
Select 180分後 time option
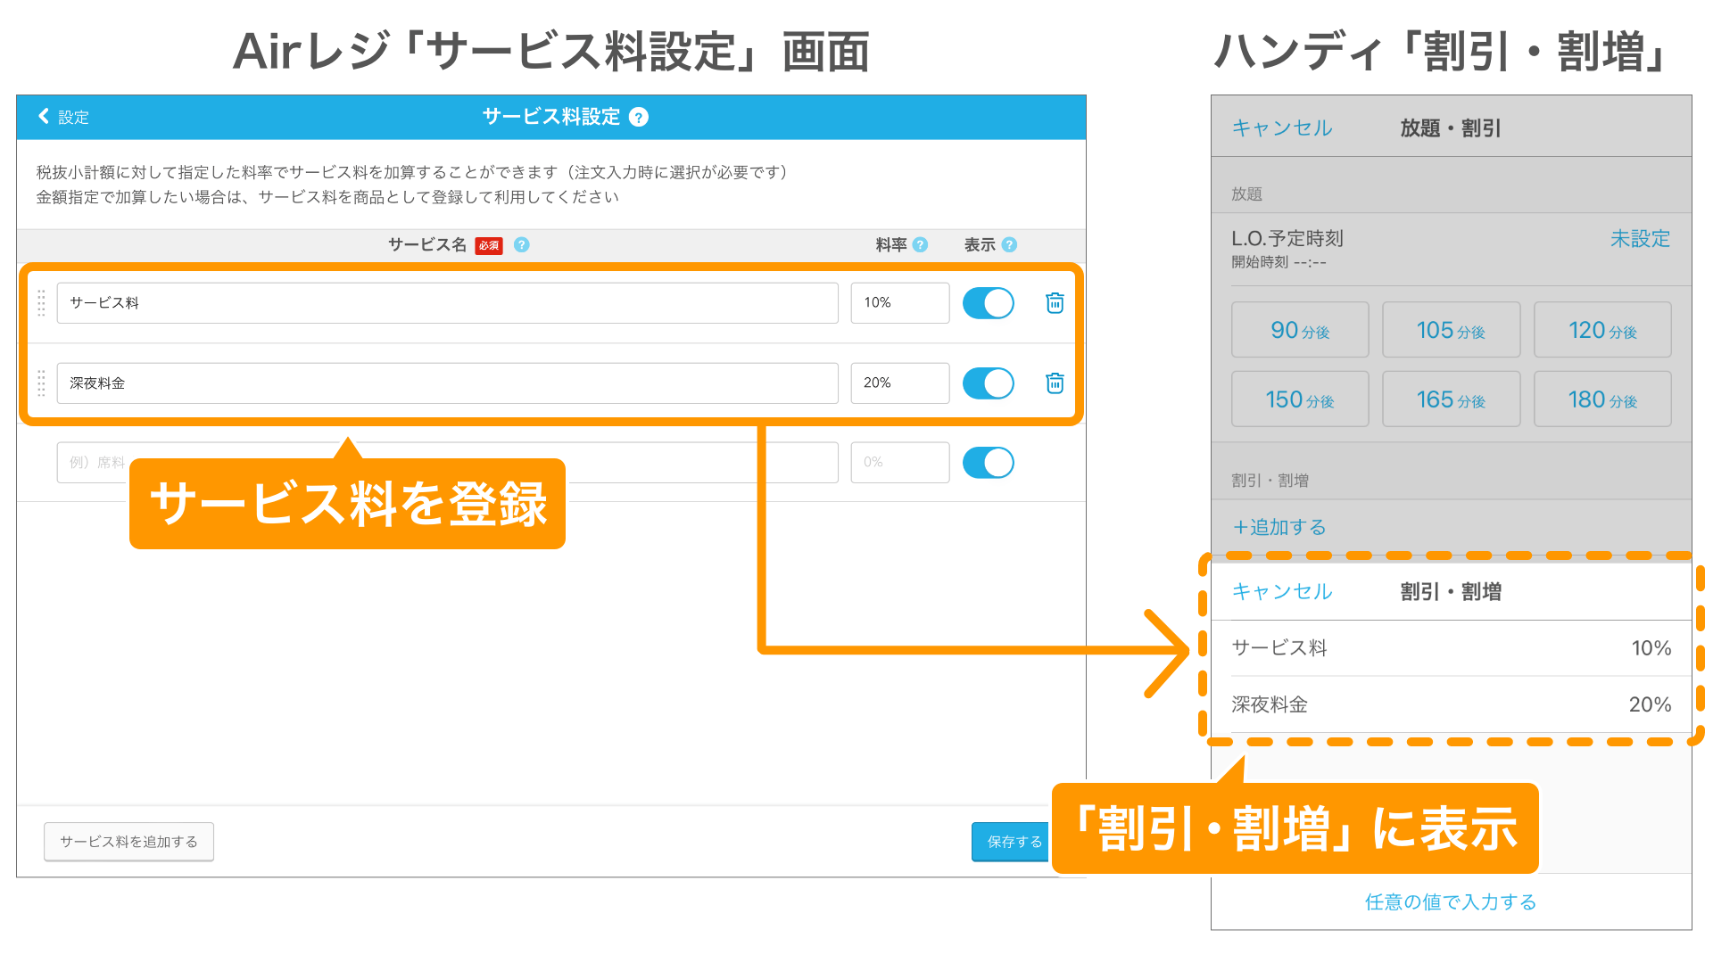pyautogui.click(x=1602, y=399)
